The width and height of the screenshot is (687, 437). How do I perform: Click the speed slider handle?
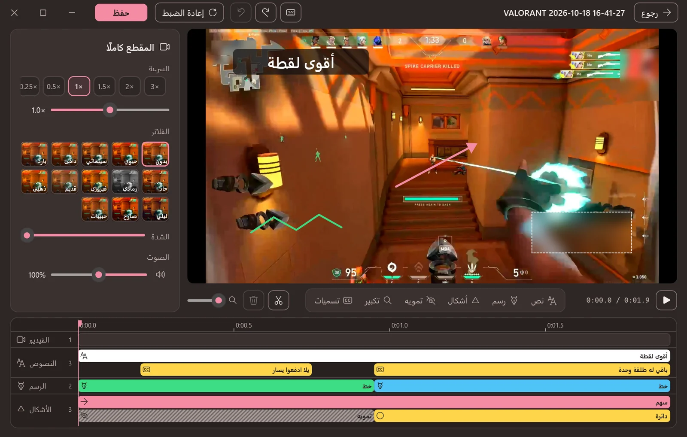[110, 110]
